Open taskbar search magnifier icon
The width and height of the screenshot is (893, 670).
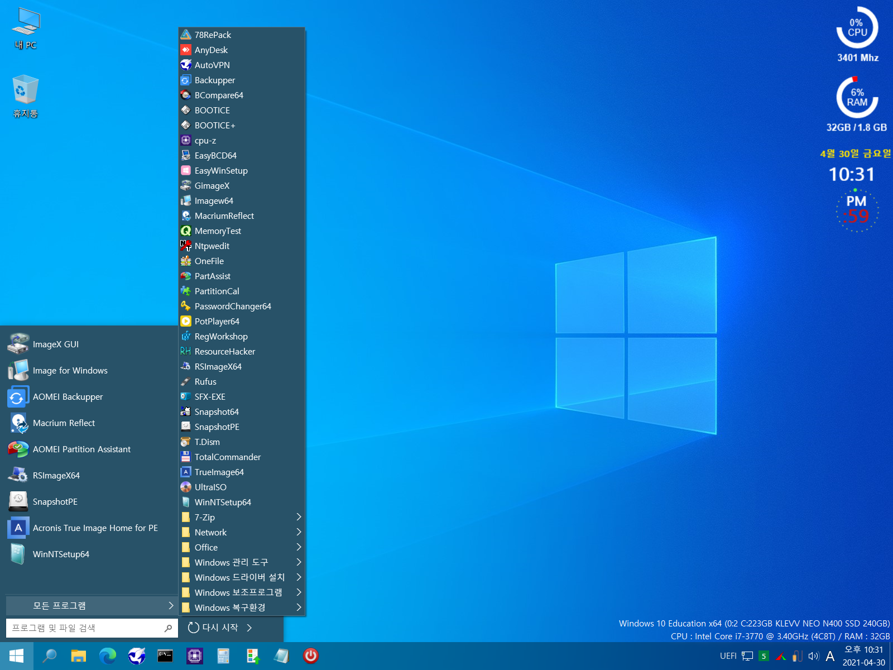tap(50, 656)
